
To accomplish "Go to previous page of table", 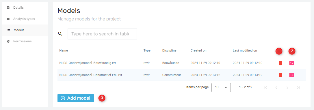I will point(276,88).
